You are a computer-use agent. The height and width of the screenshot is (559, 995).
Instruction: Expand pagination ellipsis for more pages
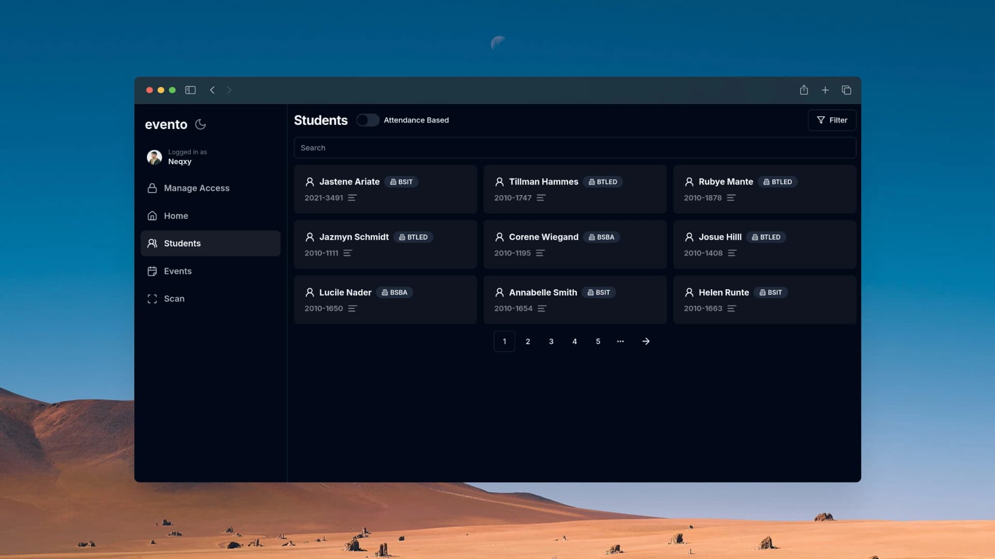(620, 342)
